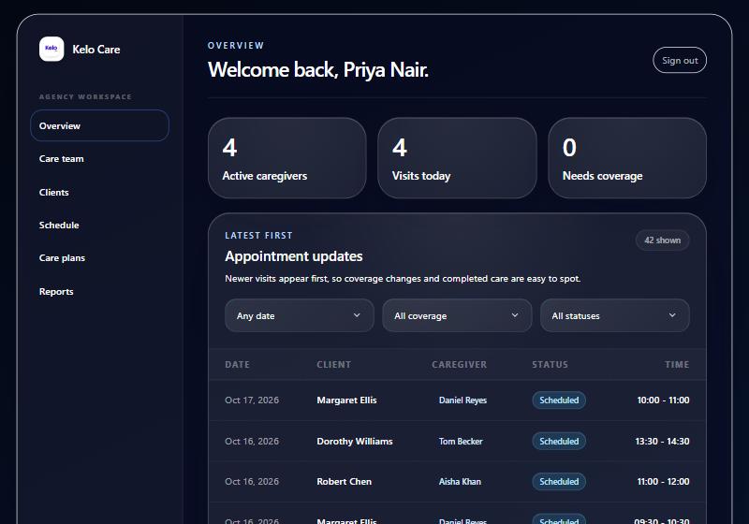Click client Robert Chen
Screen dimensions: 749x524
point(344,482)
